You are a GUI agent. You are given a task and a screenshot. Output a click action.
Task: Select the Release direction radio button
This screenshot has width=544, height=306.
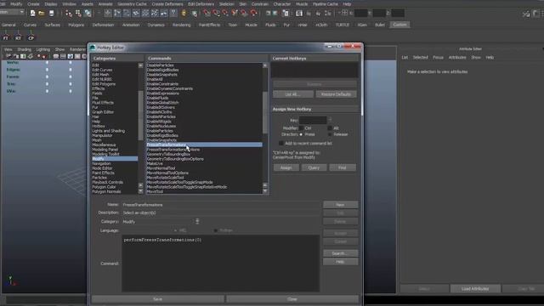tap(330, 134)
